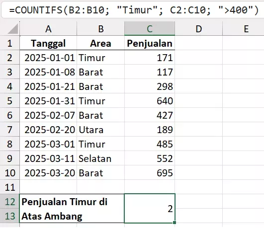Select row 4 header

click(x=10, y=86)
